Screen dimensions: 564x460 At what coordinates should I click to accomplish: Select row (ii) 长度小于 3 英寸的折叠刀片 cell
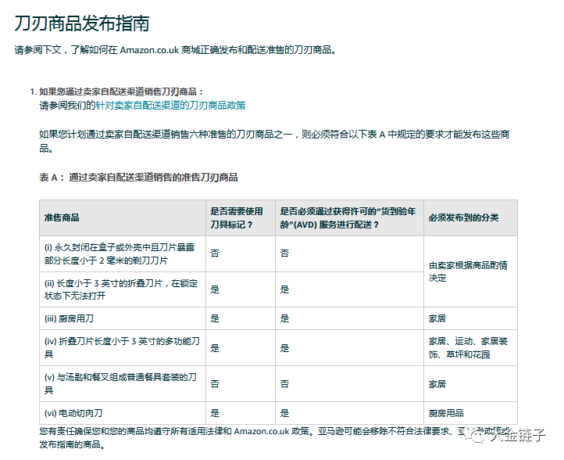[123, 289]
